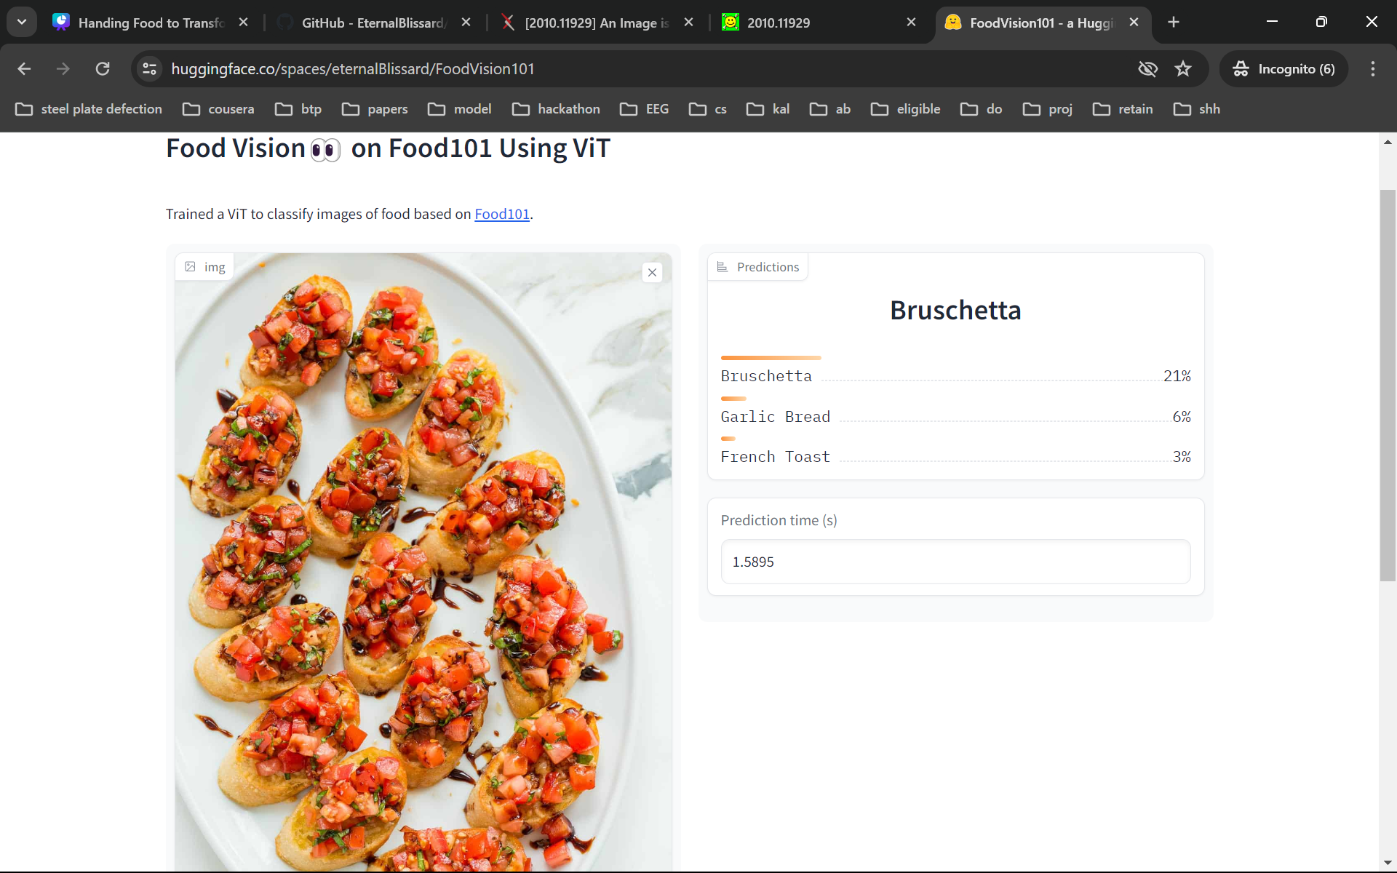
Task: Expand the tab search dropdown arrow
Action: pos(22,23)
